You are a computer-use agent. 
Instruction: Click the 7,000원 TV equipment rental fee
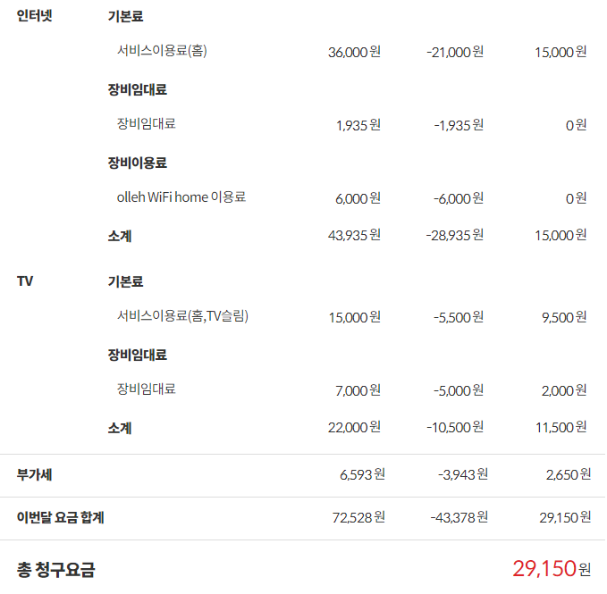coord(358,389)
